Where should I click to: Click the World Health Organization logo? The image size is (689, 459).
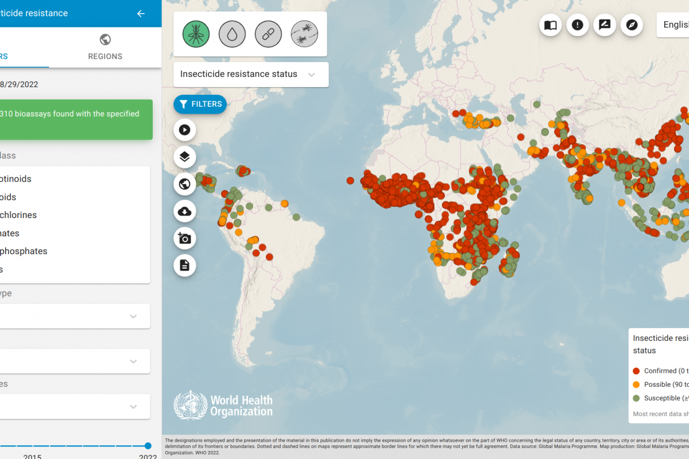tap(224, 405)
